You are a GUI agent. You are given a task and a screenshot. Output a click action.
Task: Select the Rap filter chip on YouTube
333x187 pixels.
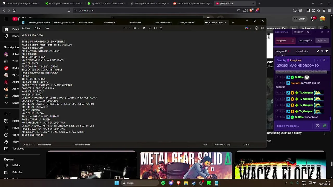coord(294,28)
